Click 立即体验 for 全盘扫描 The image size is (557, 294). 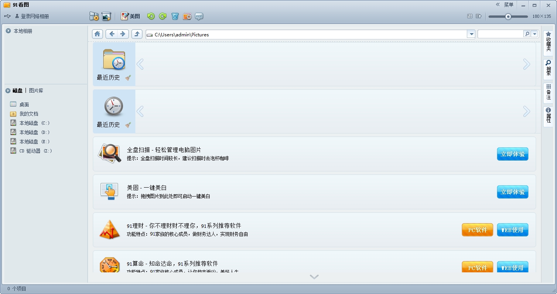(513, 154)
